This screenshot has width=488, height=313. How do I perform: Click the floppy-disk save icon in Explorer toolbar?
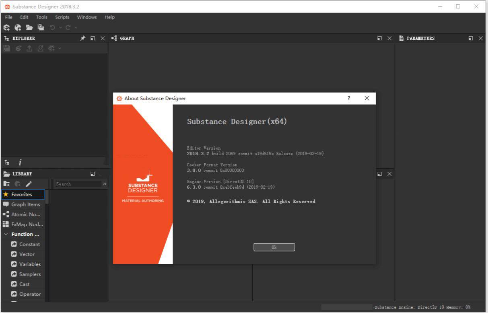click(7, 48)
